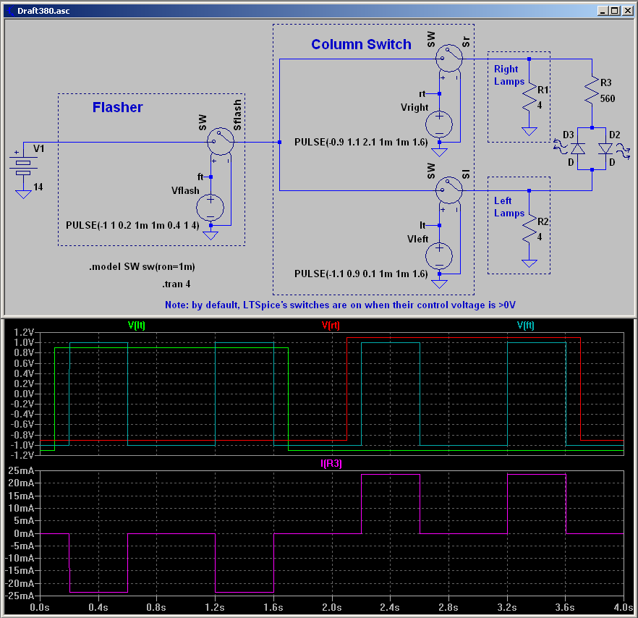Close the Draft380.asc window
The width and height of the screenshot is (638, 618).
tap(628, 11)
